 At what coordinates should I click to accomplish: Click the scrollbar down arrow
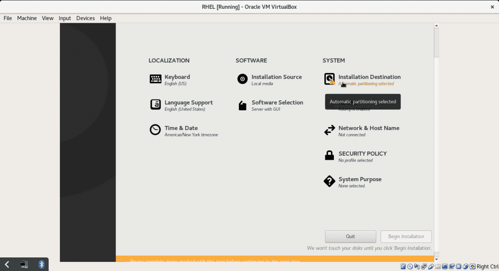(436, 259)
